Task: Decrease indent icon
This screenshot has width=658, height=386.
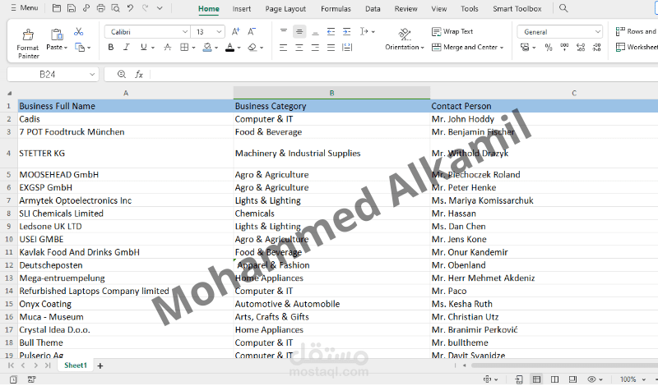Action: coord(331,31)
